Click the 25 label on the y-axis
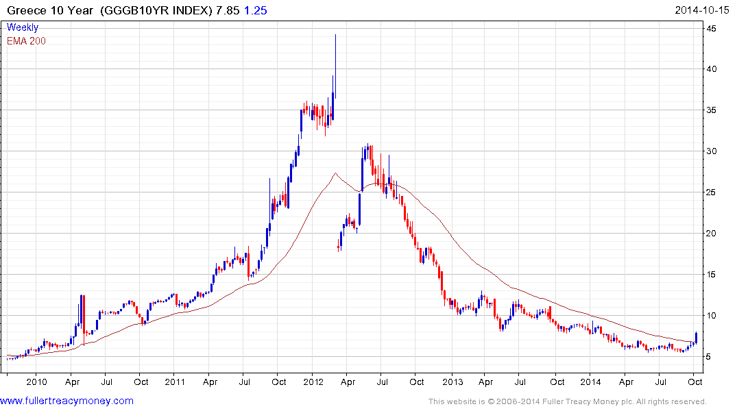Screen dimensions: 737x411 711,192
